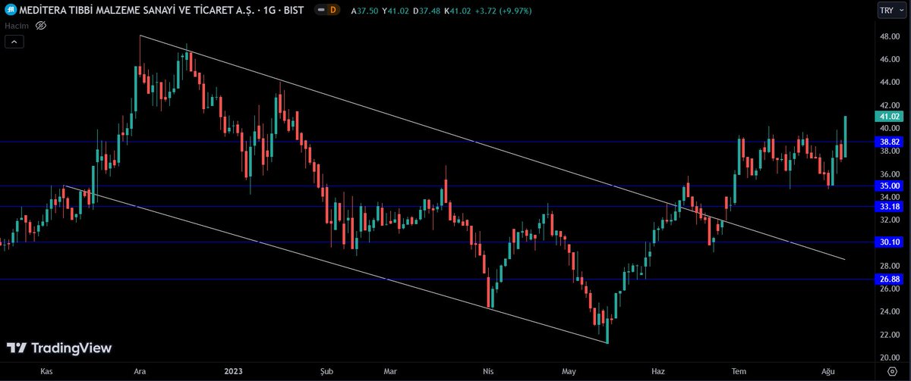The height and width of the screenshot is (381, 911).
Task: Click the TradingView logo
Action: (60, 348)
